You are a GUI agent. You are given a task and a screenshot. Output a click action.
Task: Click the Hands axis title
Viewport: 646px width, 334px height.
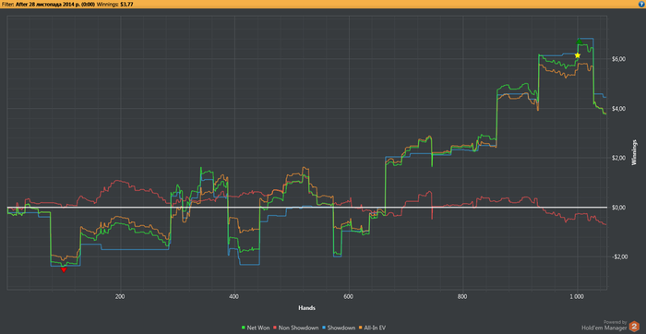[x=307, y=307]
